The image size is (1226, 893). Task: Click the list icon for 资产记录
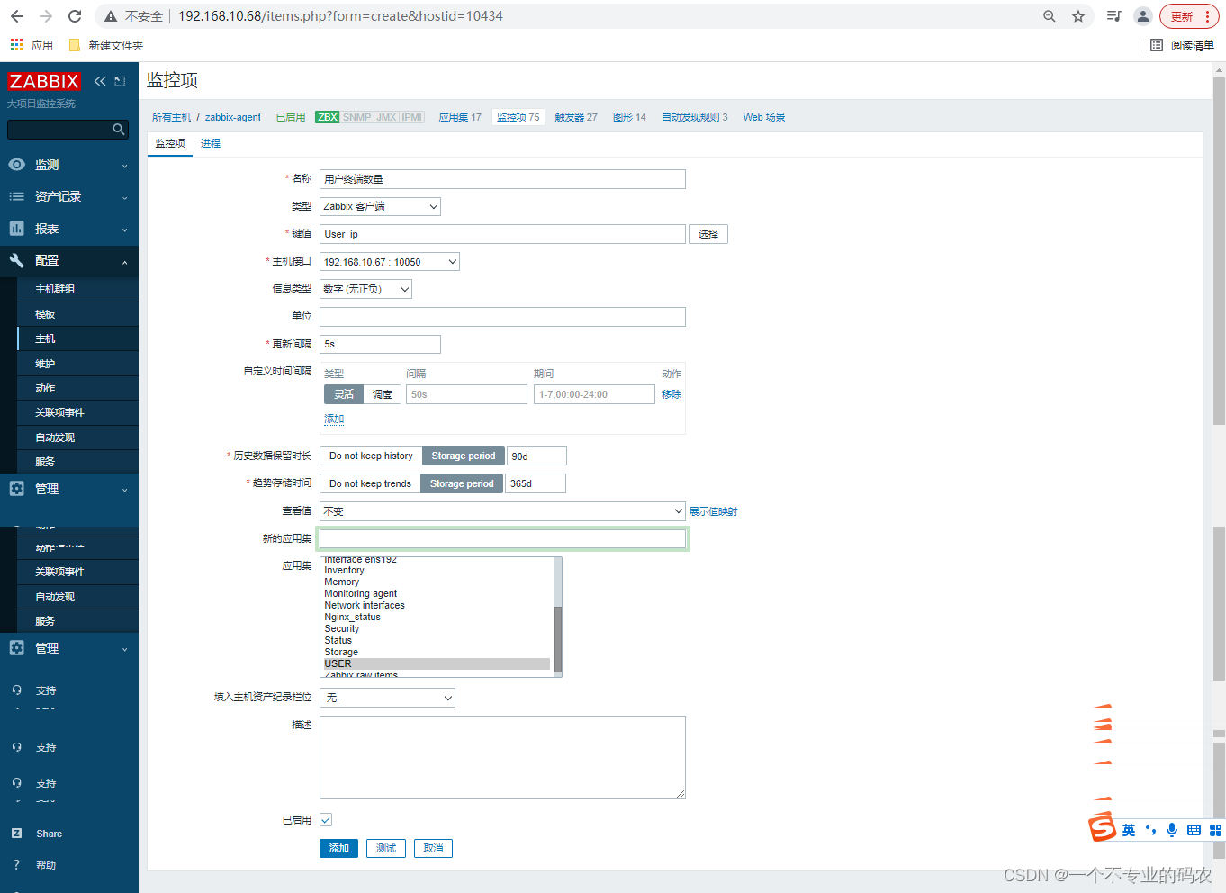[x=16, y=196]
